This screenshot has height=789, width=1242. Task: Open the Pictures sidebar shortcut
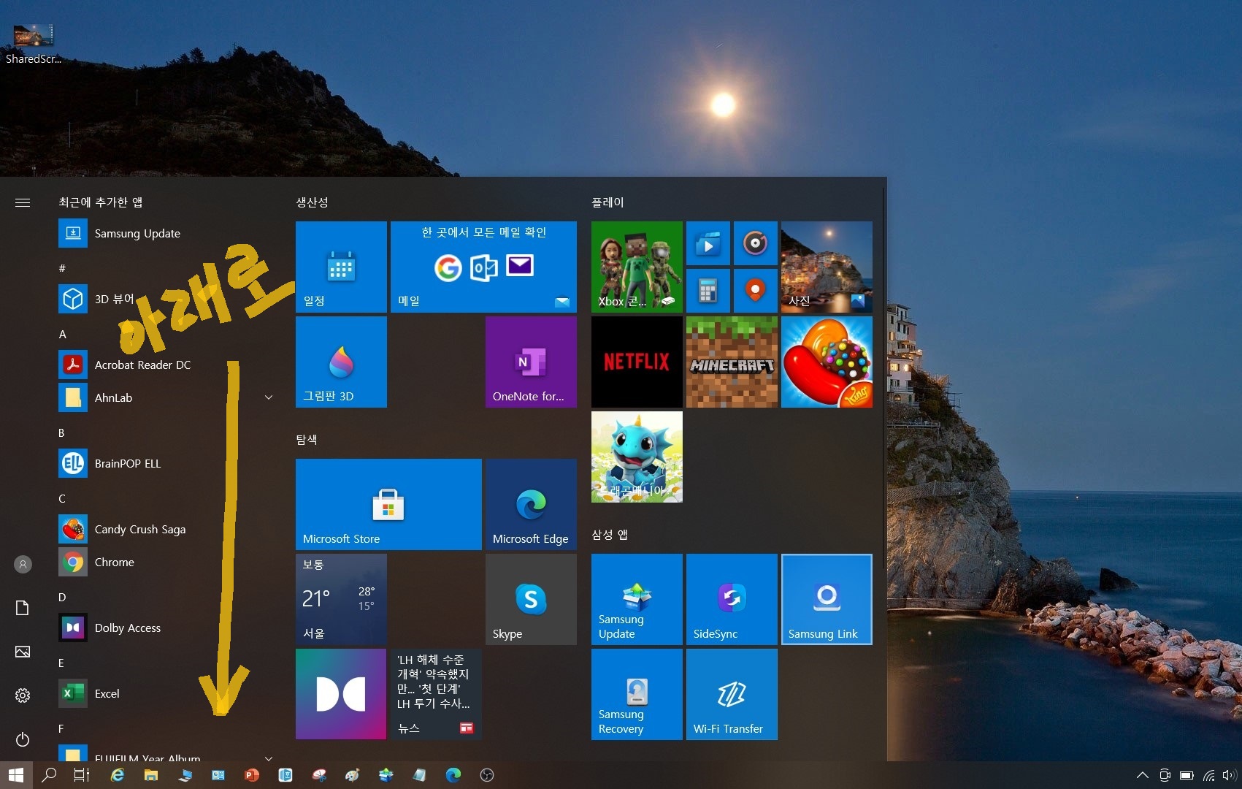click(23, 652)
